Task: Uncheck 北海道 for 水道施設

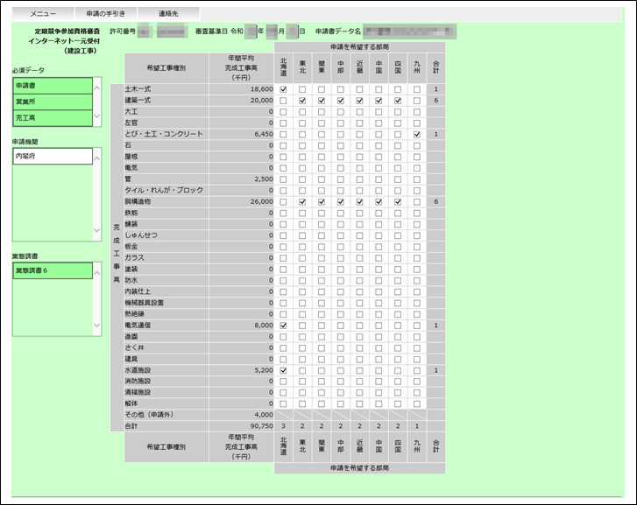Action: point(283,370)
